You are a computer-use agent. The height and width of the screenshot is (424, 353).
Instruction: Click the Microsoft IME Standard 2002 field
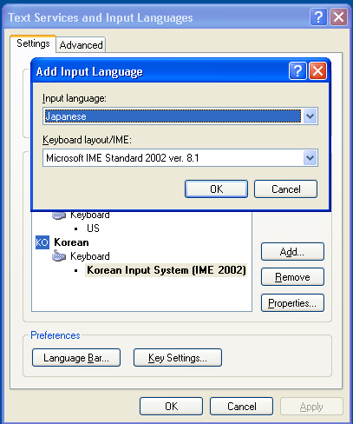click(x=180, y=158)
